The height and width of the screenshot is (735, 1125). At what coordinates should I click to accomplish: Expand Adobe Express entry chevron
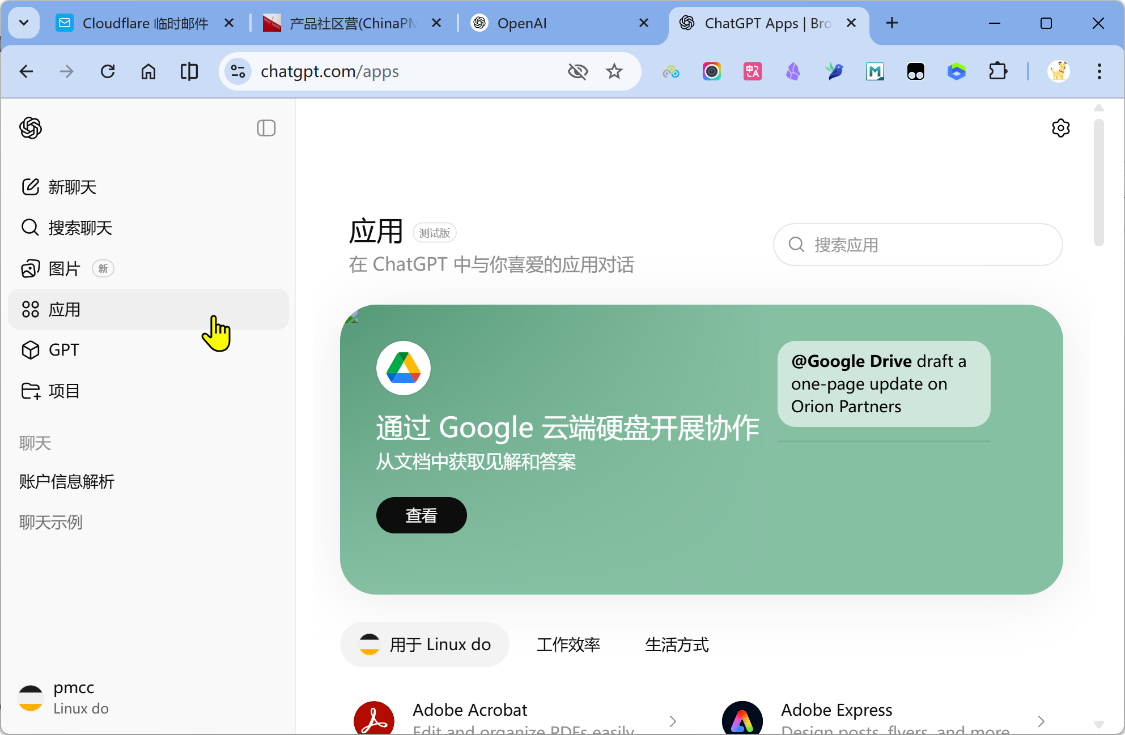[1041, 721]
